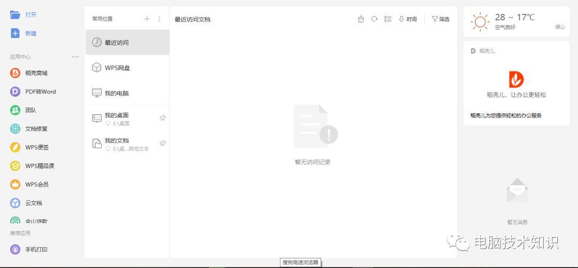
Task: Click the 28 ~ 17℃ temperature
Action: [515, 17]
